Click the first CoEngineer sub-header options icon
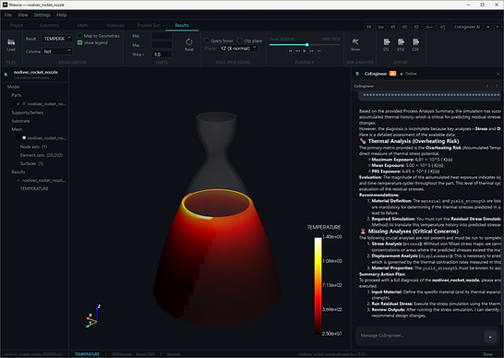The image size is (504, 358). point(486,86)
